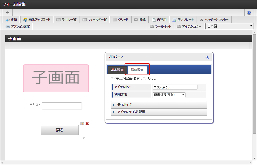Viewport: 257px width, 165px height.
Task: Click the テキスト label on form
Action: 35,105
